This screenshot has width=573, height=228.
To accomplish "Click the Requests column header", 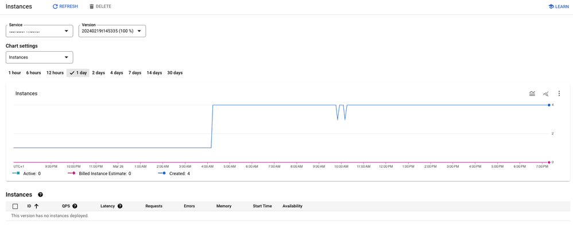I will click(154, 206).
